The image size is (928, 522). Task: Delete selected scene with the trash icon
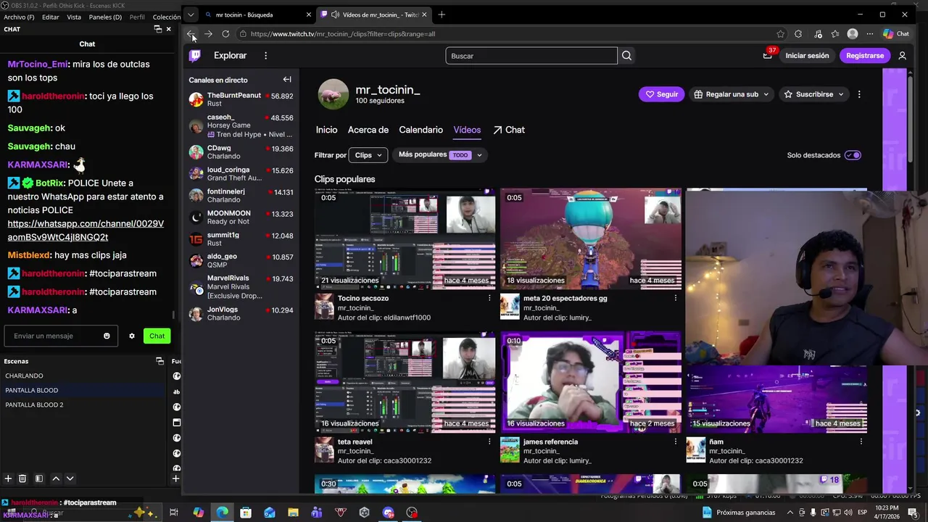click(x=22, y=478)
